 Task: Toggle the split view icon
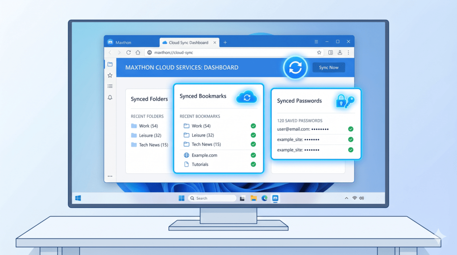tap(331, 53)
